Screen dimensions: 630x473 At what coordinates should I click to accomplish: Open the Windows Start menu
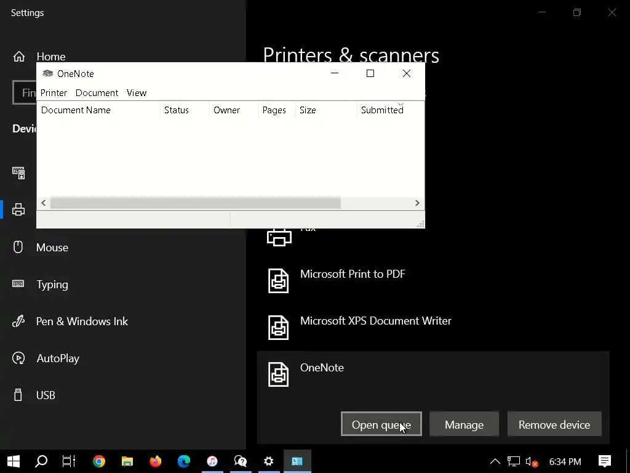click(x=14, y=461)
